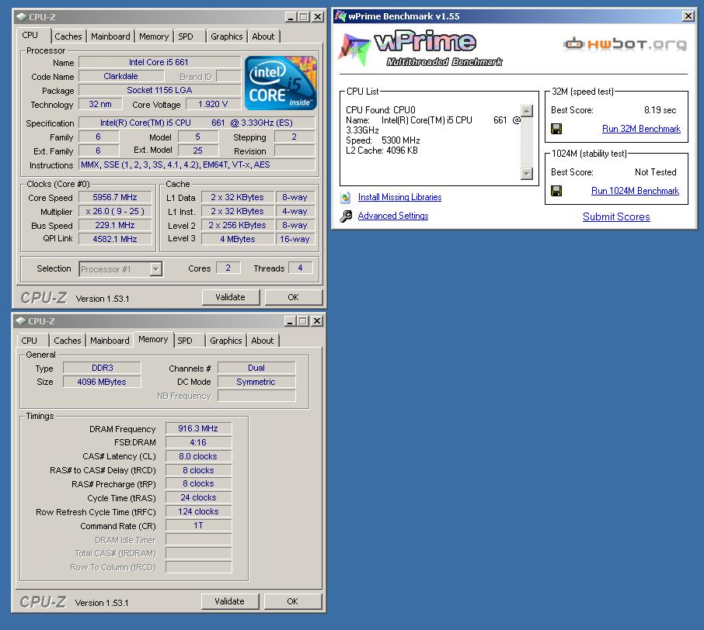
Task: Open About tab in bottom CPU-Z window
Action: pyautogui.click(x=262, y=341)
